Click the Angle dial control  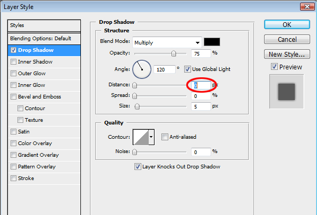pyautogui.click(x=142, y=69)
